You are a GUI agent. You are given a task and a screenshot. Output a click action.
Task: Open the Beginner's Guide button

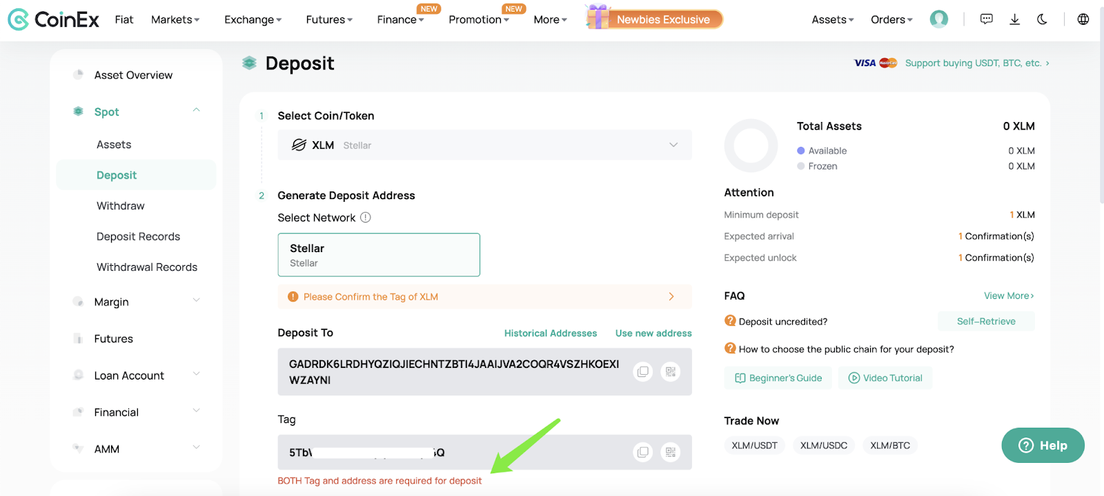(778, 378)
